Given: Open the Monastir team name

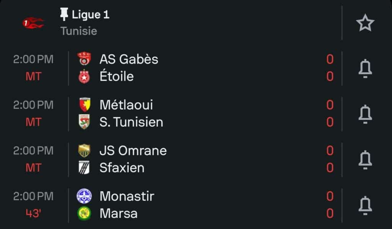Looking at the screenshot, I should coord(127,196).
